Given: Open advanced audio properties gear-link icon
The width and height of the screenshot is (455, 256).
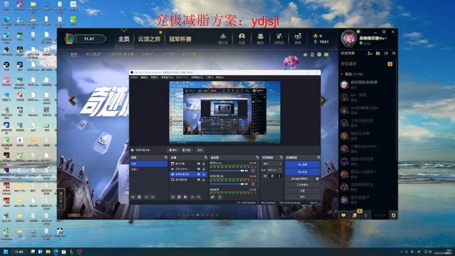Looking at the screenshot, I should pos(213,197).
